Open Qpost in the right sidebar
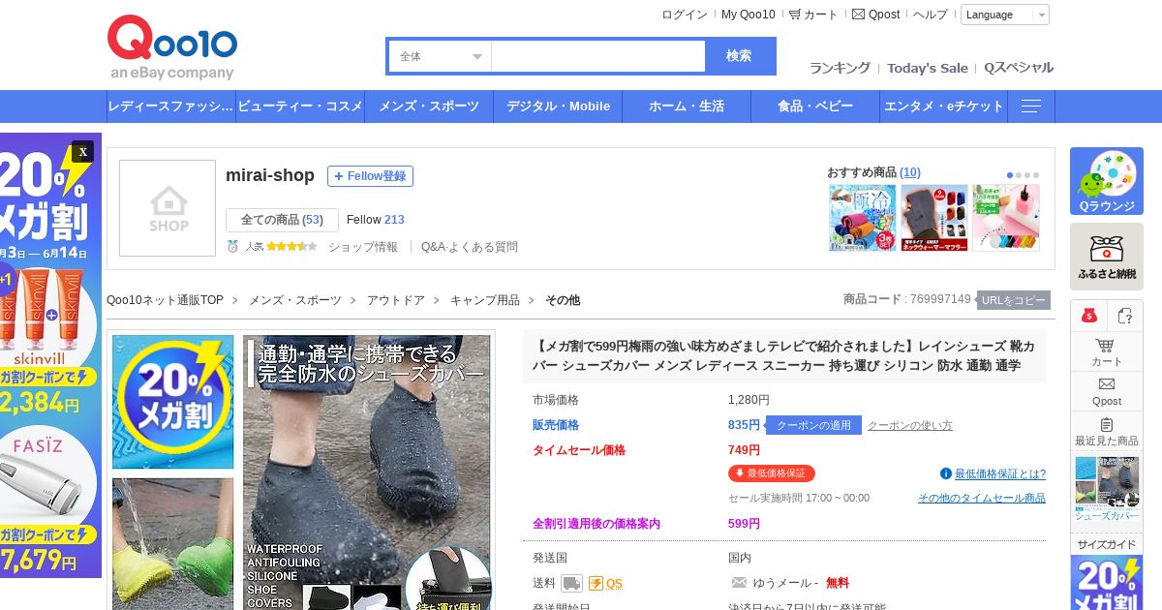Screen dimensions: 1162x610 1107,392
